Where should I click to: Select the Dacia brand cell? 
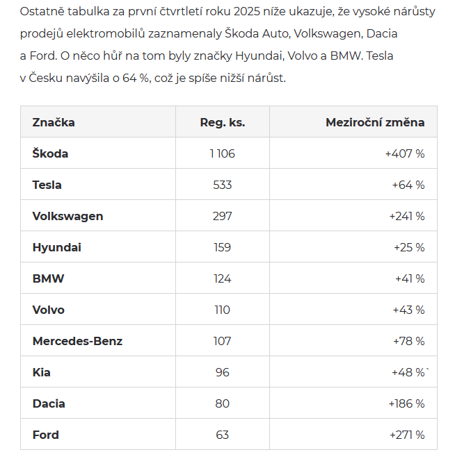98,403
